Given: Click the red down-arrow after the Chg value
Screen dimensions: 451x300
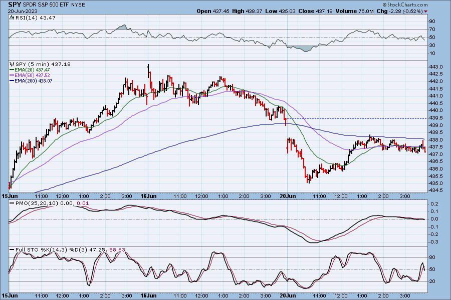Looking at the screenshot, I should (x=426, y=11).
